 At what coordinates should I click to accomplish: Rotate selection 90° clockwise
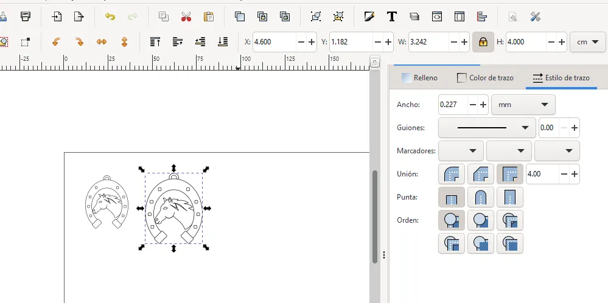79,42
